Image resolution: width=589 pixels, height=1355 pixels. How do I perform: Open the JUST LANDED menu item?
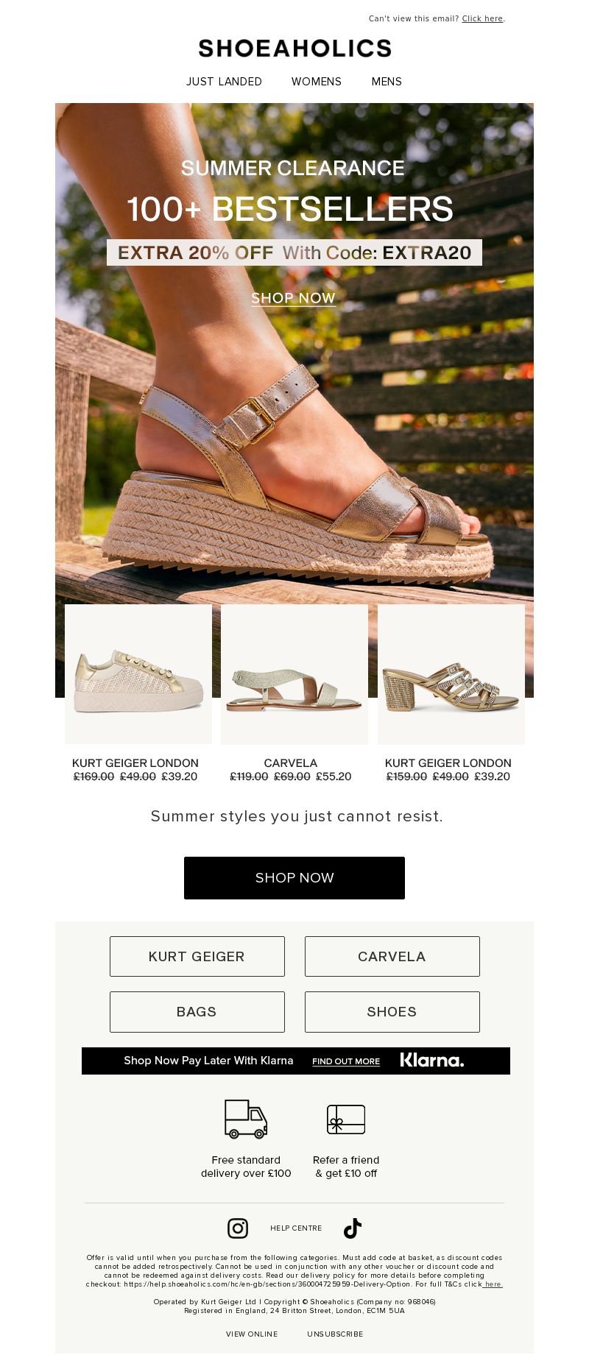(224, 82)
